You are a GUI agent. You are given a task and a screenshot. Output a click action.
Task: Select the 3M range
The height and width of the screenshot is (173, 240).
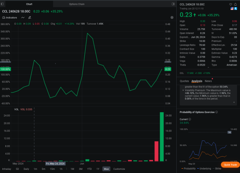coord(81,169)
